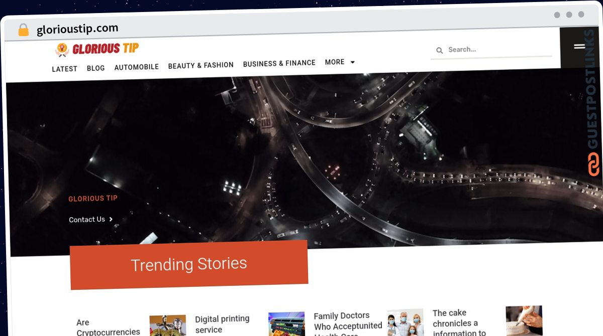This screenshot has height=336, width=603.
Task: Open BEAUTY & FASHION category
Action: click(x=201, y=65)
